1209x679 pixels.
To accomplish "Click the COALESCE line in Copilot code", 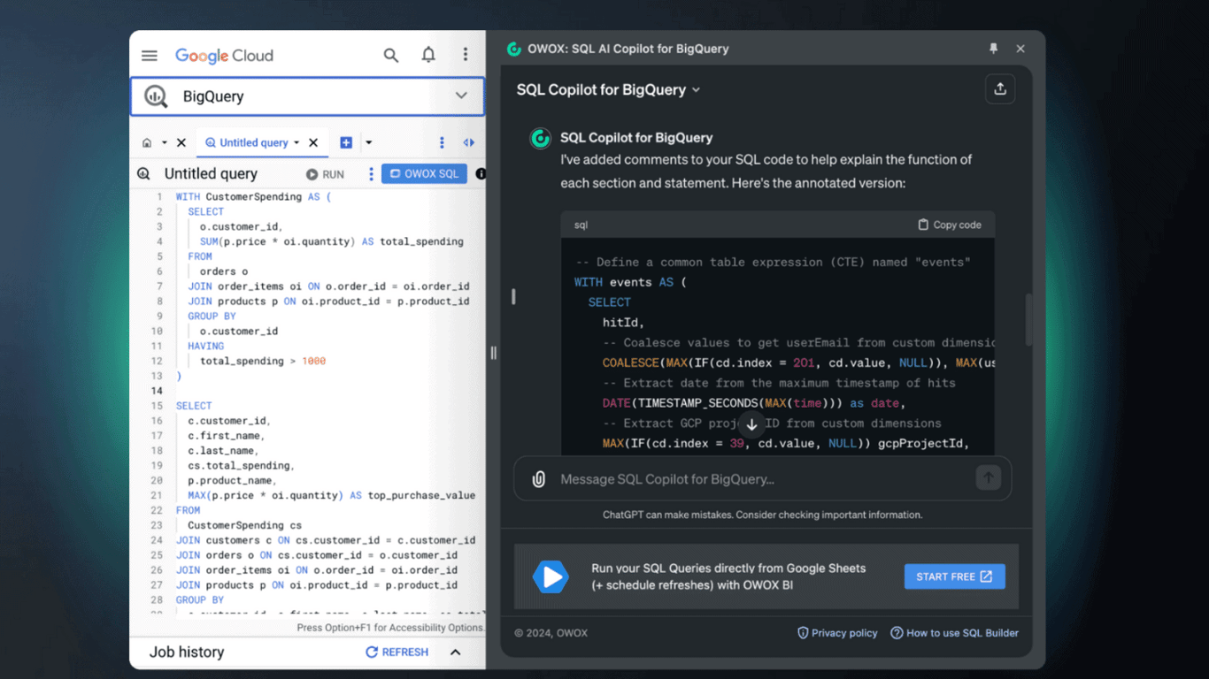I will tap(798, 362).
